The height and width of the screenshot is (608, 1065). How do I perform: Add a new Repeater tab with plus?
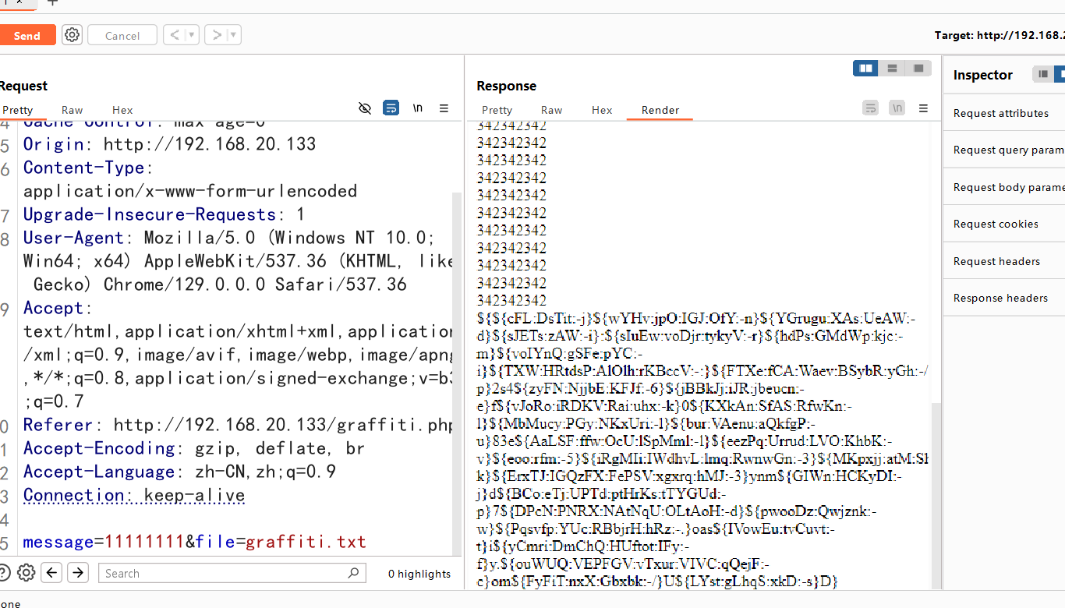(x=52, y=2)
